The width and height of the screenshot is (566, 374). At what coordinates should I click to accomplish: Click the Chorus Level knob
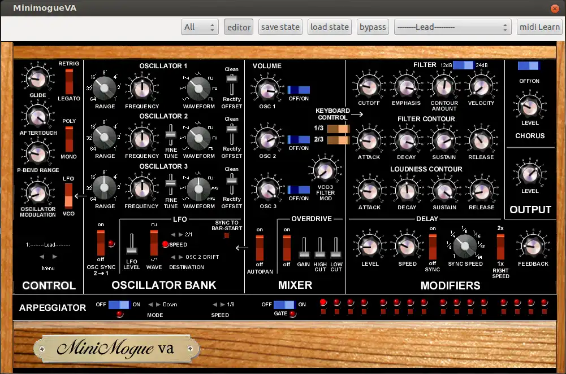point(530,107)
